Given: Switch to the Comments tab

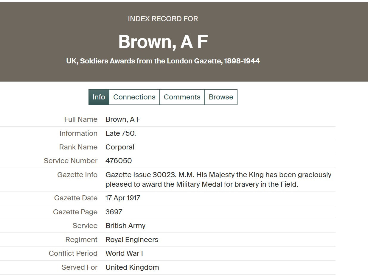Looking at the screenshot, I should coord(182,97).
